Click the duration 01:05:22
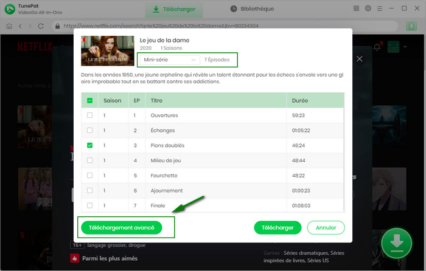Viewport: 426px width, 271px height. click(x=301, y=131)
